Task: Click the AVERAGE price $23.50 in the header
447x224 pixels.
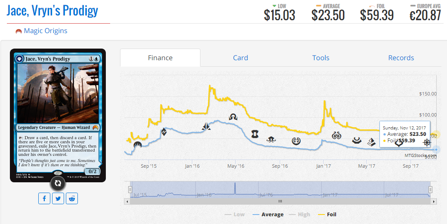Action: pos(328,15)
